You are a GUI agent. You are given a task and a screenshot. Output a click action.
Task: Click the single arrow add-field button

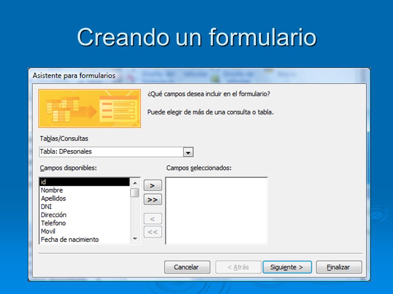pyautogui.click(x=153, y=185)
